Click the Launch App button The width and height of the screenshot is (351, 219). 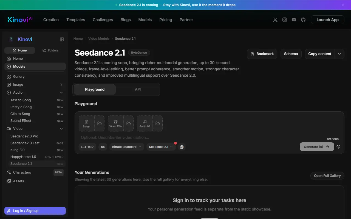point(327,20)
